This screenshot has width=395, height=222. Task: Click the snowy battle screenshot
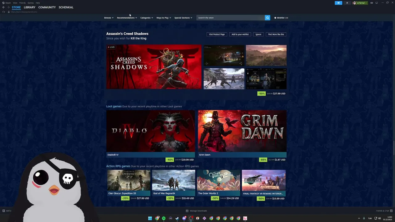pos(224,79)
